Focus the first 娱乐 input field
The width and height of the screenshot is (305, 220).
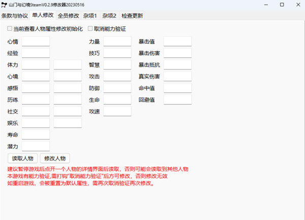36,123
